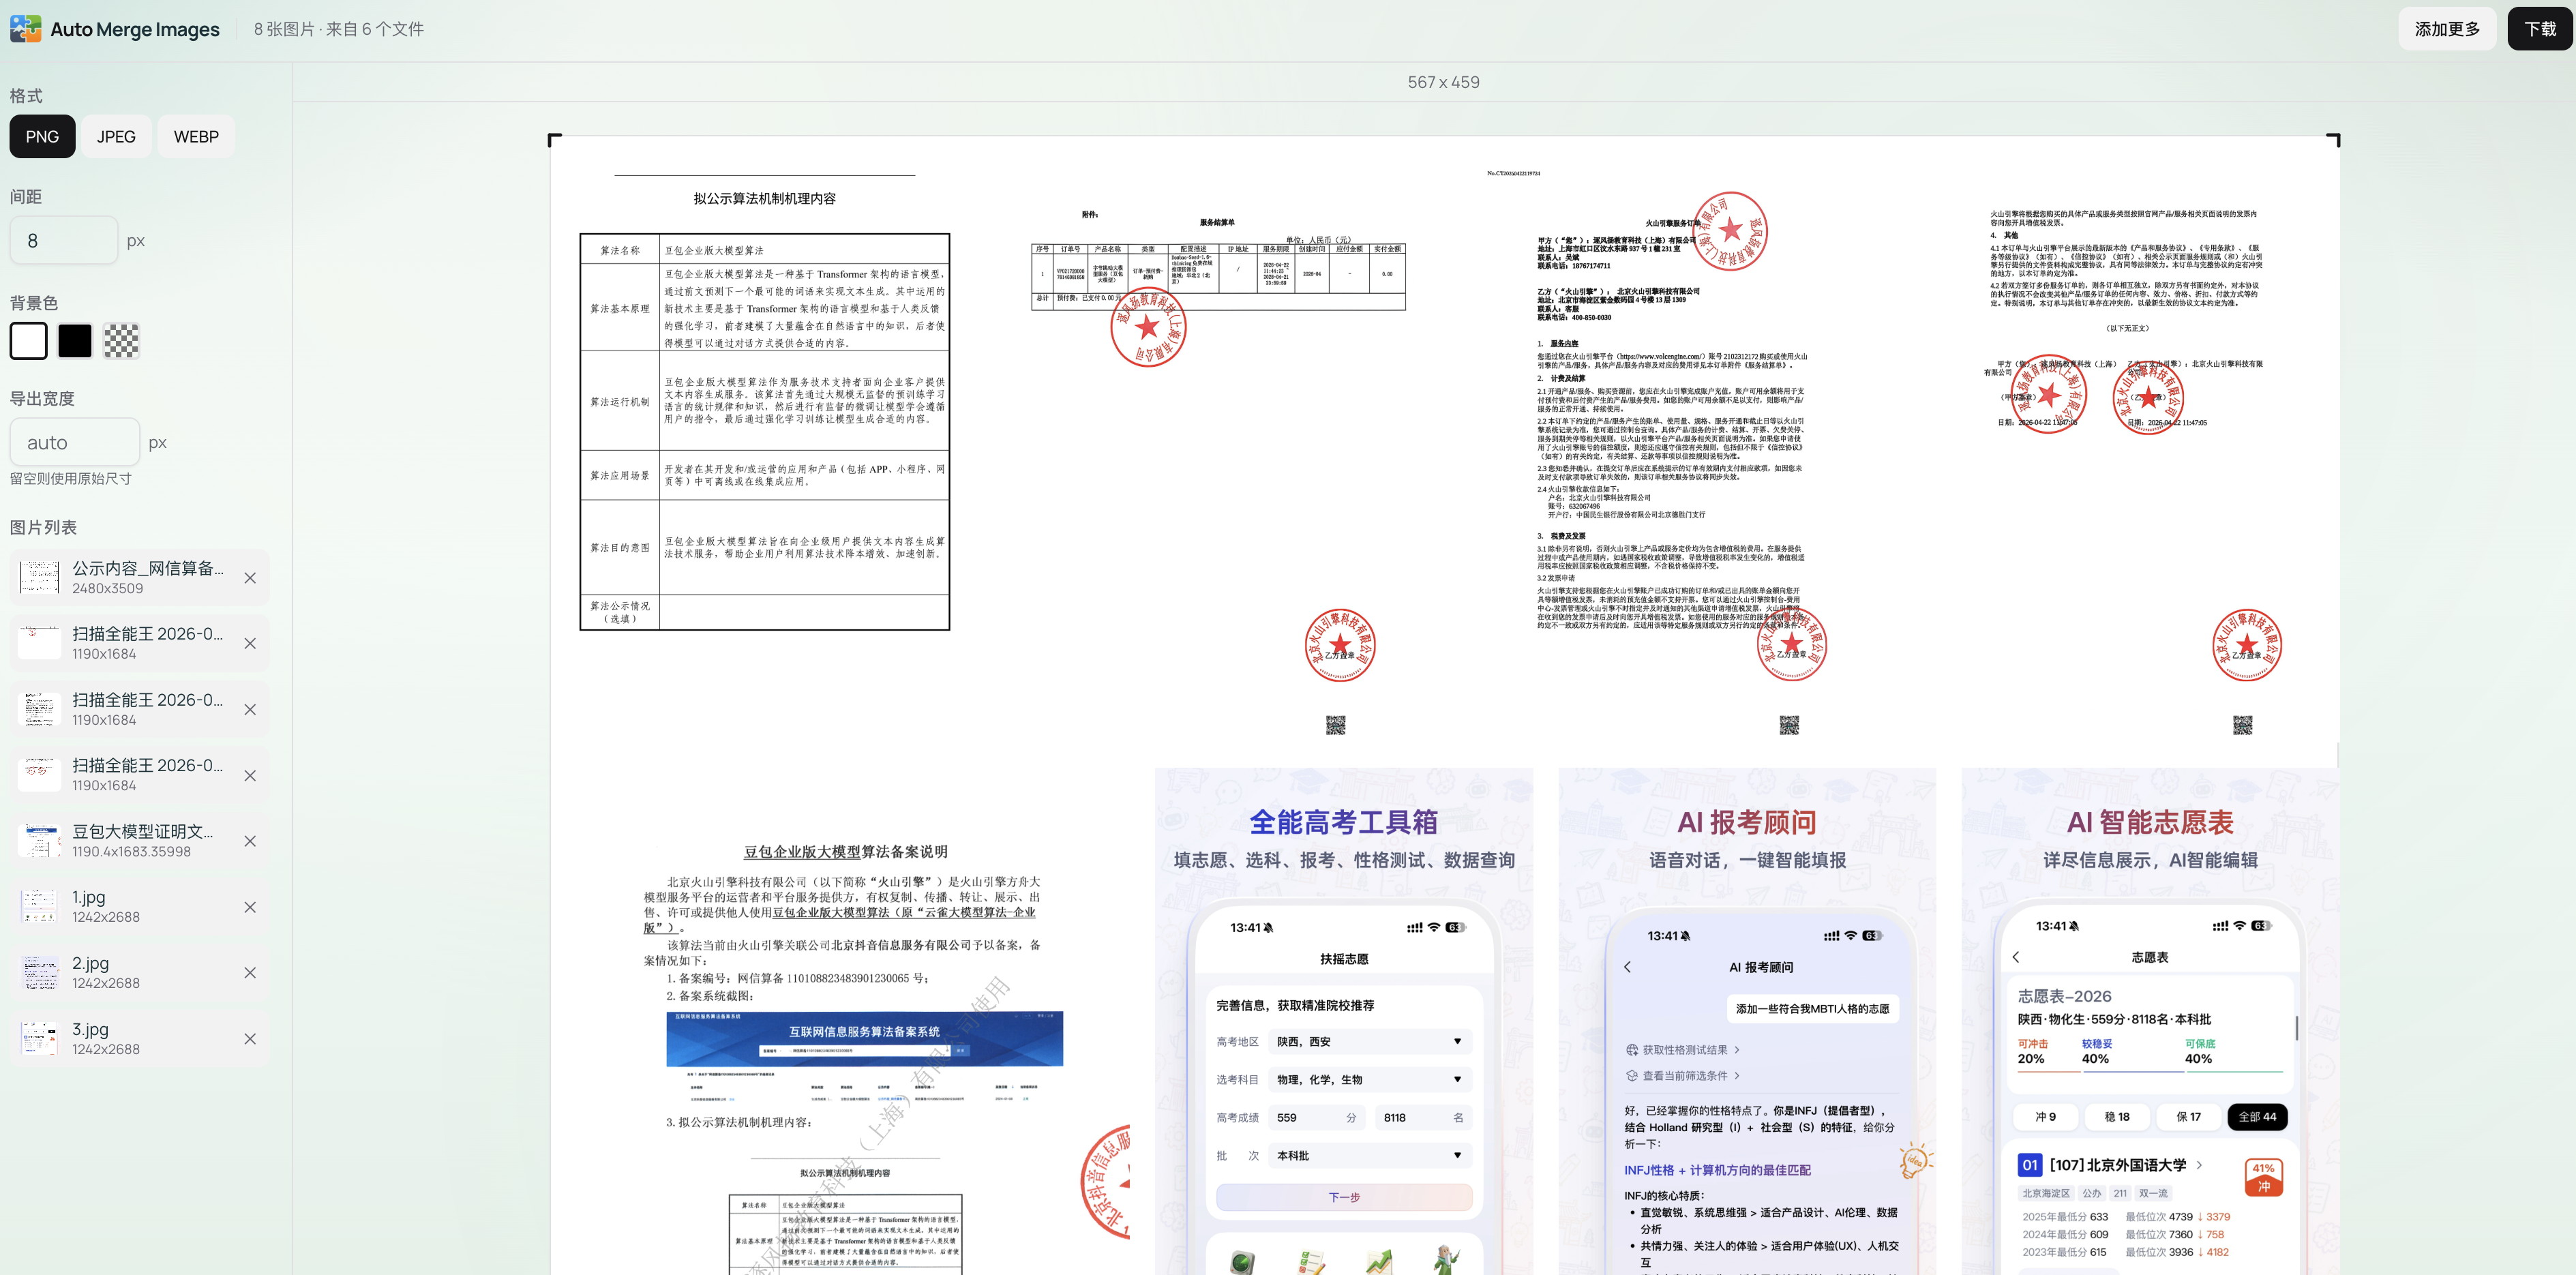Screen dimensions: 2576x1275
Task: Expand 查看当前筛选条件 link
Action: click(x=1682, y=1076)
